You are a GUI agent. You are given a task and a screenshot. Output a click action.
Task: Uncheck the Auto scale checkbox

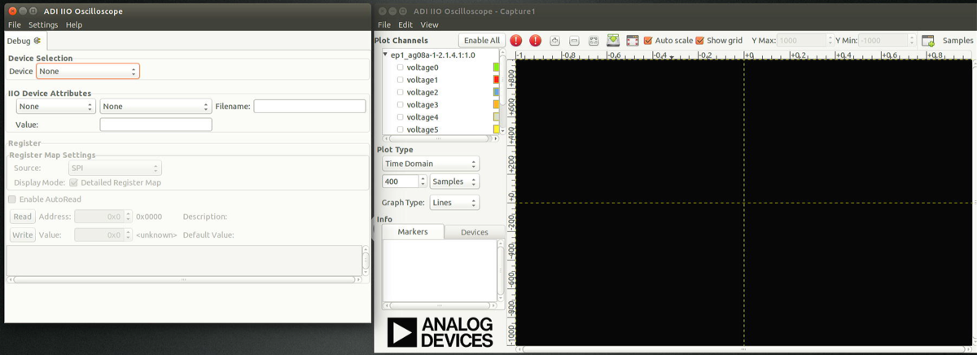(x=648, y=40)
